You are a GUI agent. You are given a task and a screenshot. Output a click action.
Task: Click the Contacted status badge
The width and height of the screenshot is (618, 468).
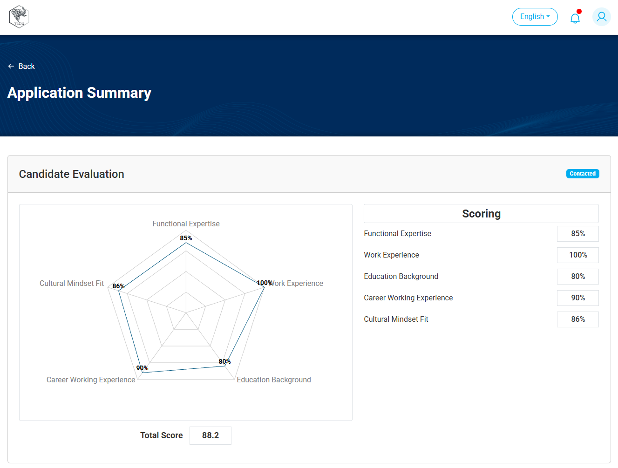coord(582,174)
